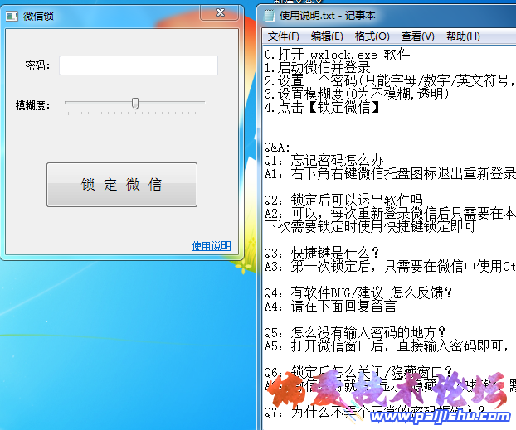Open the 文件(F) menu in Notepad

(283, 36)
